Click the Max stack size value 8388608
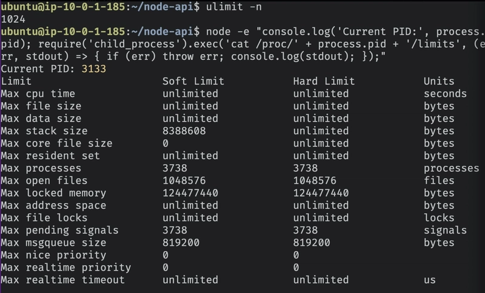The width and height of the screenshot is (485, 293). [x=184, y=131]
